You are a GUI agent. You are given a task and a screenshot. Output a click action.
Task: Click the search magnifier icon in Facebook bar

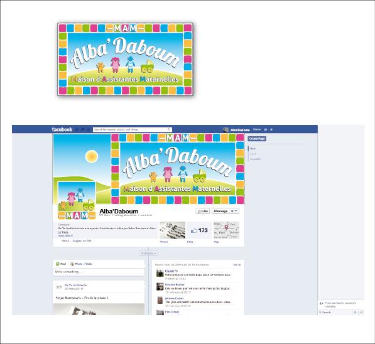coord(169,129)
